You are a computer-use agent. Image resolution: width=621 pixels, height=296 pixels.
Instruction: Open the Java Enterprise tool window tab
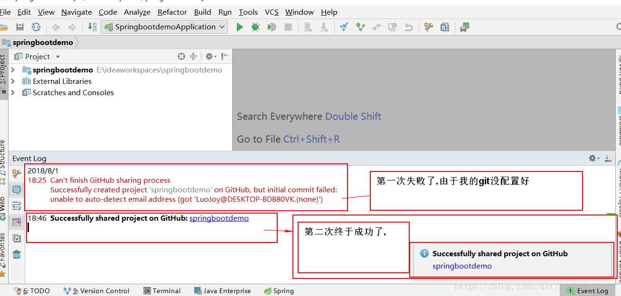(x=222, y=291)
